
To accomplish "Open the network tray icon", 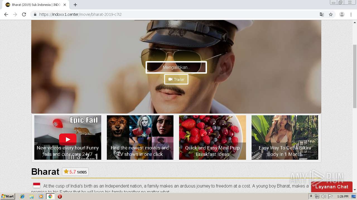I will click(317, 196).
